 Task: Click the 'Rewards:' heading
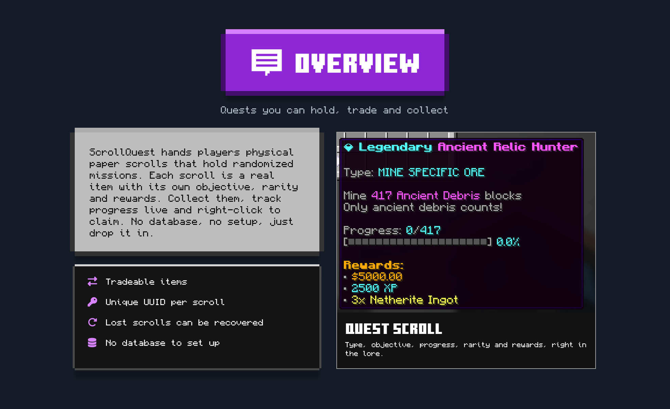pyautogui.click(x=373, y=265)
